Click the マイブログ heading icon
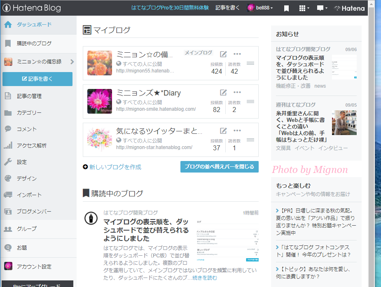 [87, 30]
